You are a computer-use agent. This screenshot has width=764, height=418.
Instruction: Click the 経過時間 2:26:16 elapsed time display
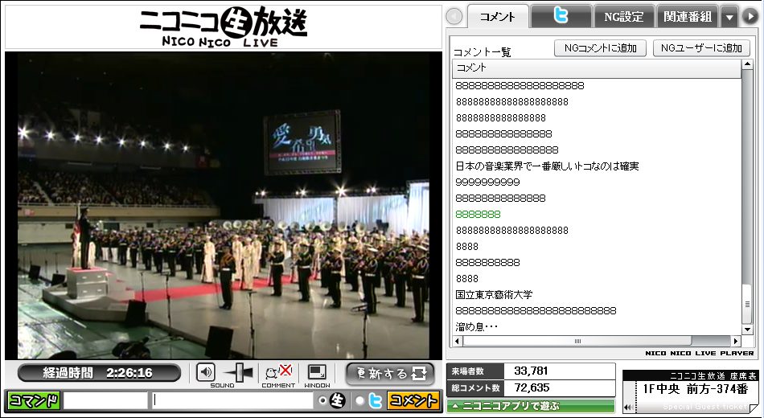99,373
